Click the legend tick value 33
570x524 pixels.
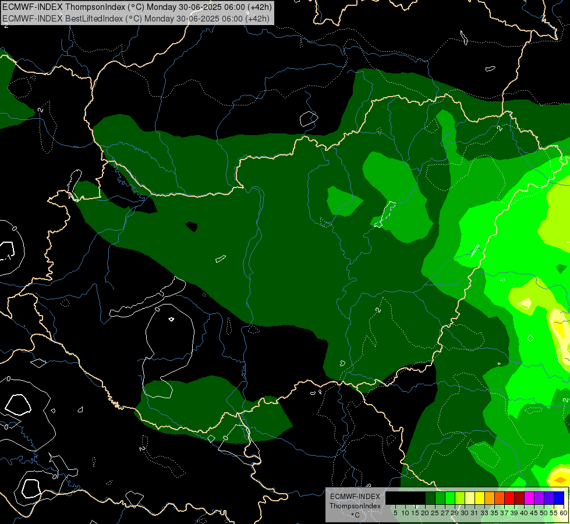(484, 513)
